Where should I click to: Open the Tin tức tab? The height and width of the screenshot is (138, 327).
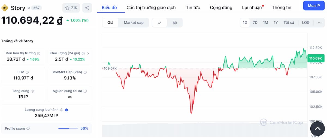[193, 8]
